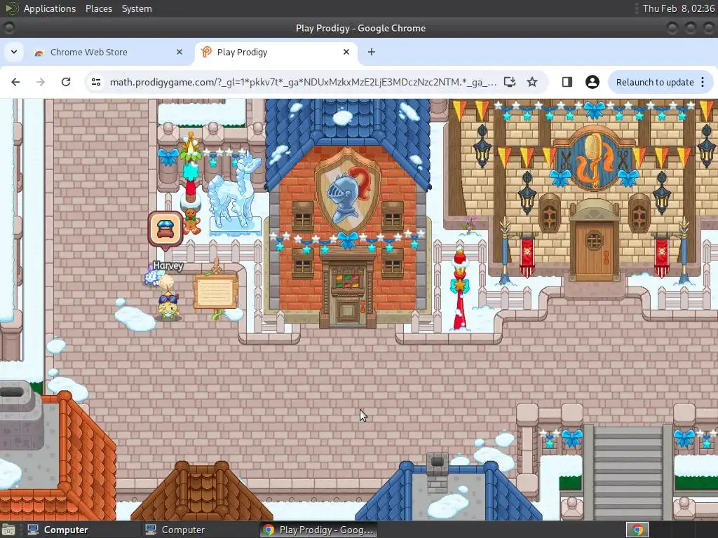Select the Play Prodigy tab
718x538 pixels.
(x=275, y=52)
